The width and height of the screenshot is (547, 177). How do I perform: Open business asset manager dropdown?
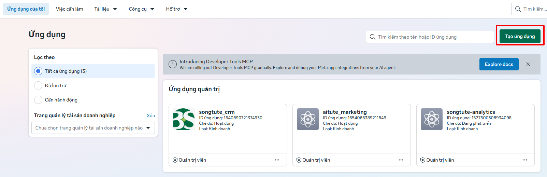[x=93, y=128]
